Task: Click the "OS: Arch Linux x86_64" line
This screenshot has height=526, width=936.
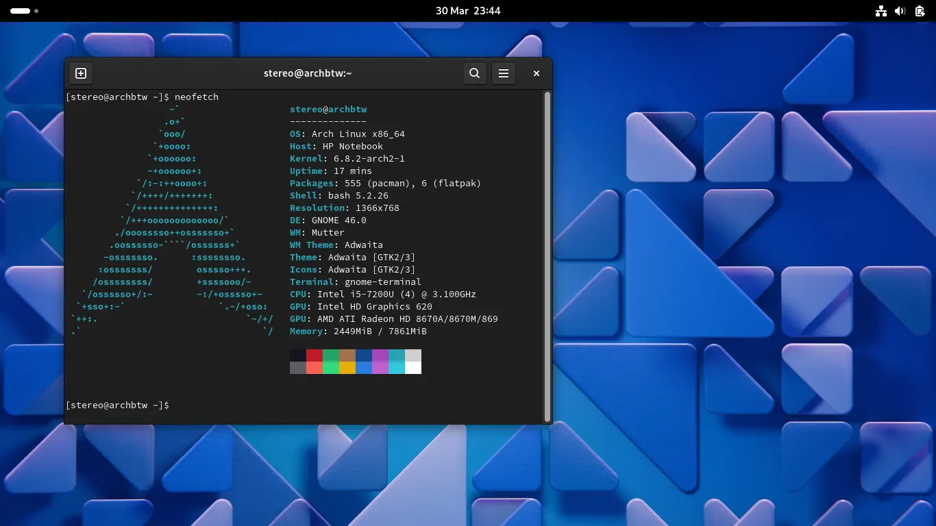Action: click(x=347, y=134)
